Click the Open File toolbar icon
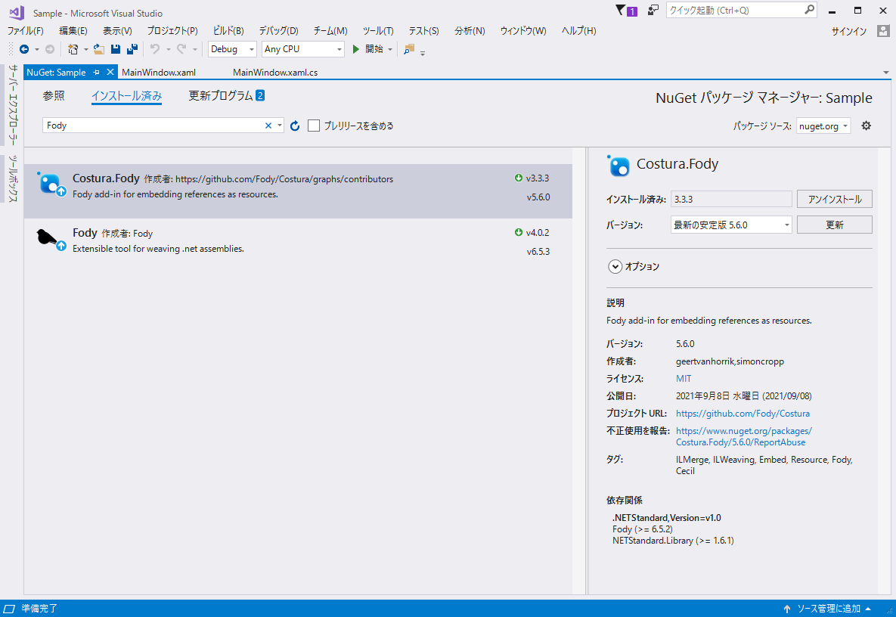This screenshot has width=896, height=617. point(98,49)
